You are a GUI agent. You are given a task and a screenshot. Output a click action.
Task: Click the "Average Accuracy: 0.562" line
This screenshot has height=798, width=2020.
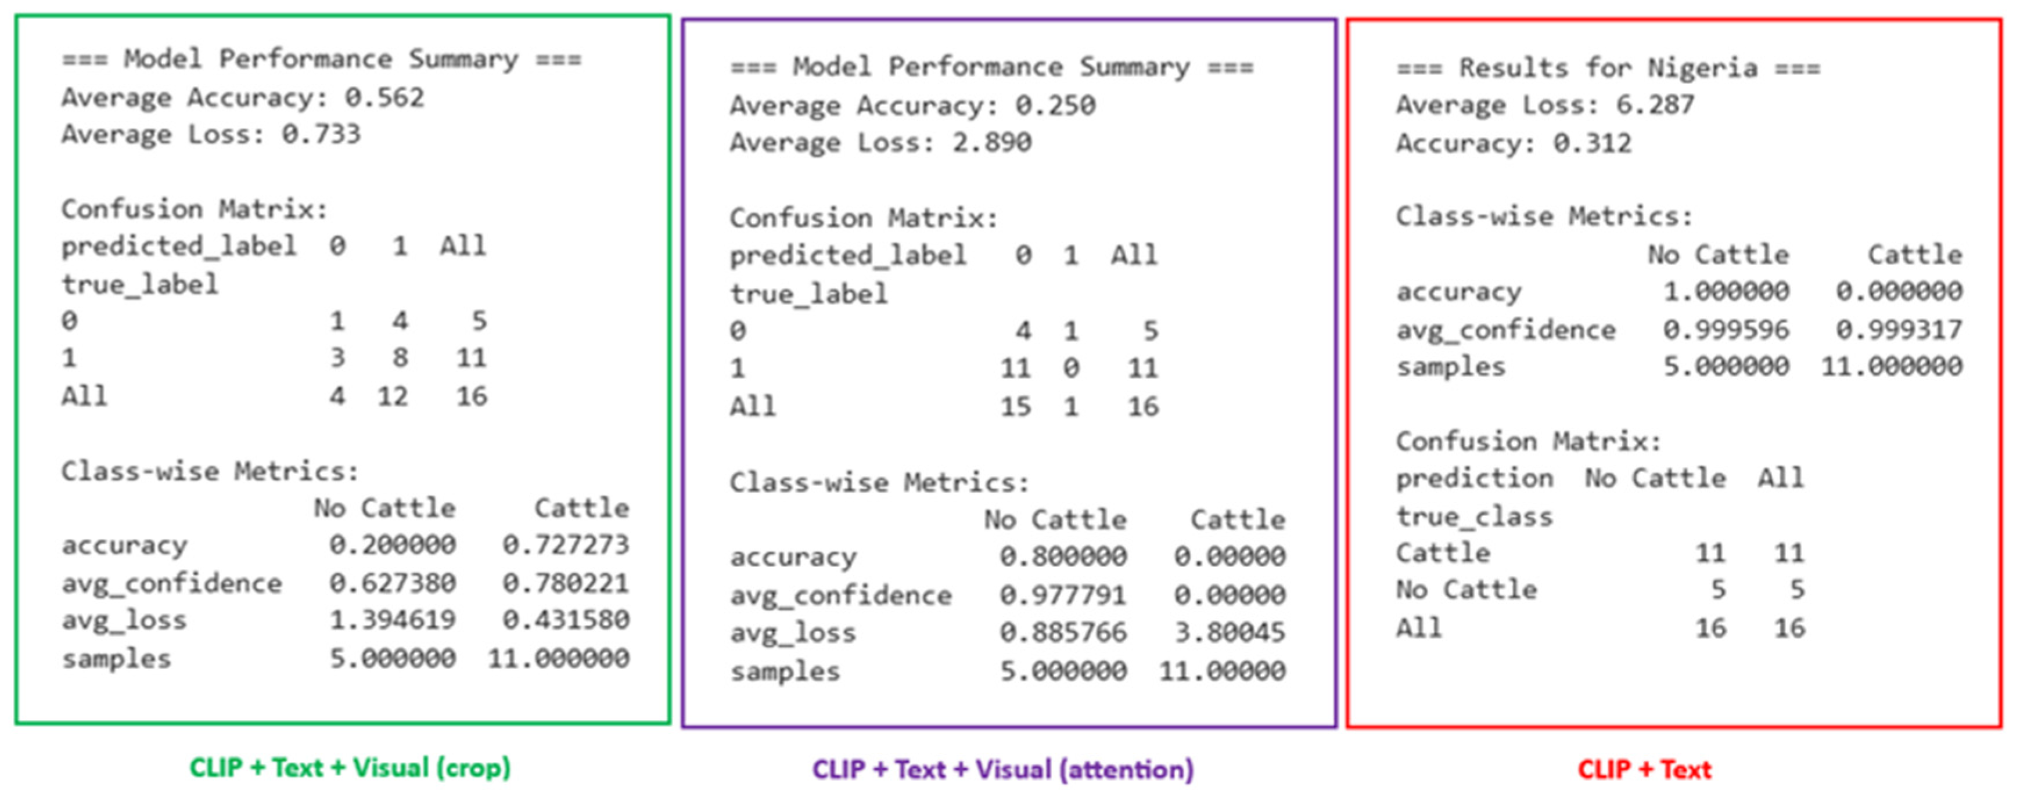243,97
